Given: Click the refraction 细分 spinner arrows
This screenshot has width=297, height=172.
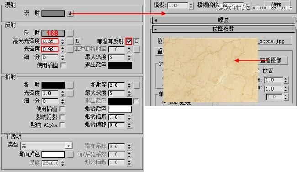Looking at the screenshot, I should [x=62, y=101].
